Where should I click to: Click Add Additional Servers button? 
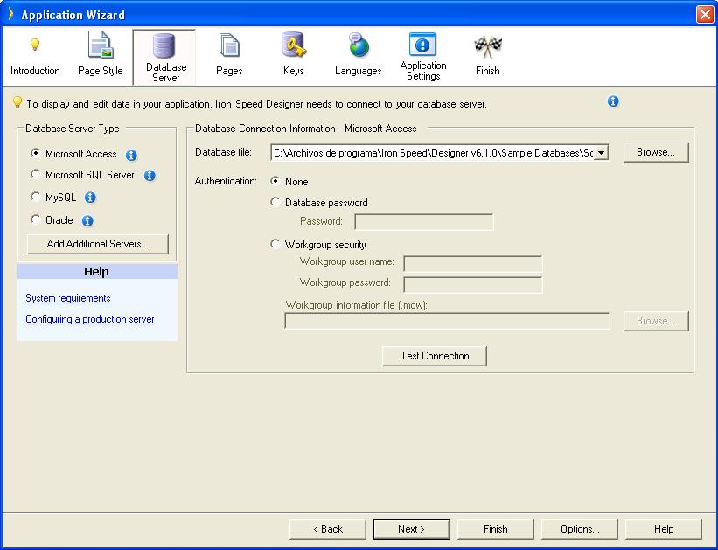(98, 244)
